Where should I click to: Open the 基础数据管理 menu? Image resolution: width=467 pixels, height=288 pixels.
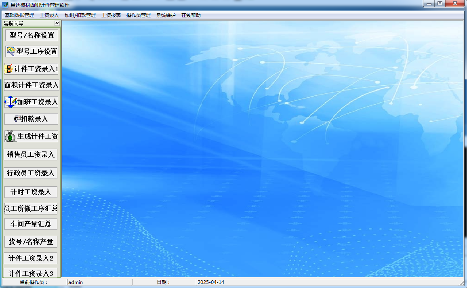(x=19, y=15)
